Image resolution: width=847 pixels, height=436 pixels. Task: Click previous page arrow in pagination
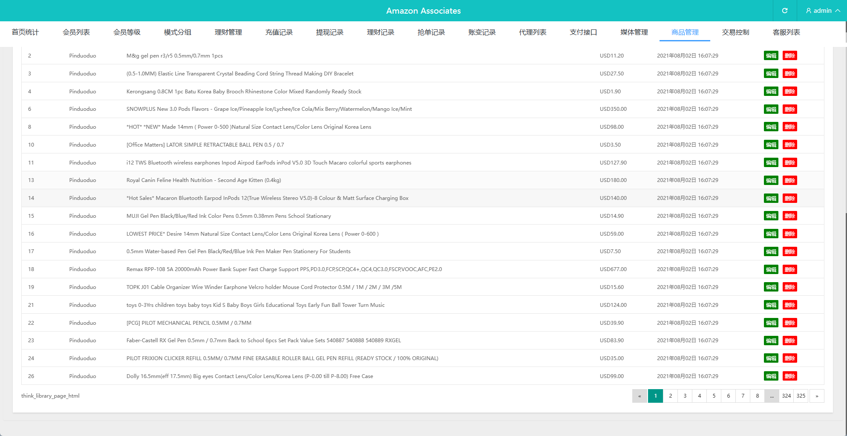(x=640, y=396)
